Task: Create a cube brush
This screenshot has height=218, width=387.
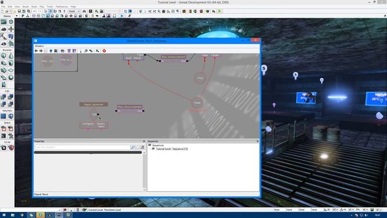Action: click(x=4, y=56)
